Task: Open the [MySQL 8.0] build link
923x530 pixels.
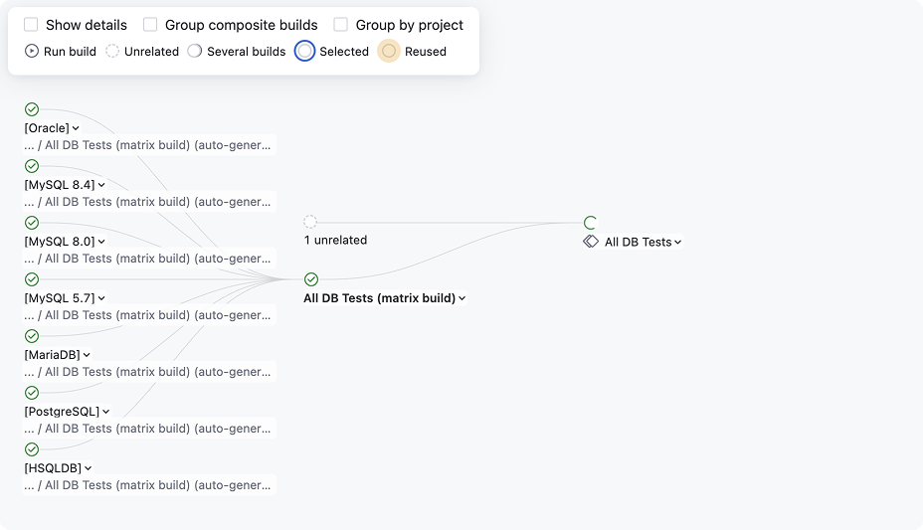Action: [x=60, y=242]
